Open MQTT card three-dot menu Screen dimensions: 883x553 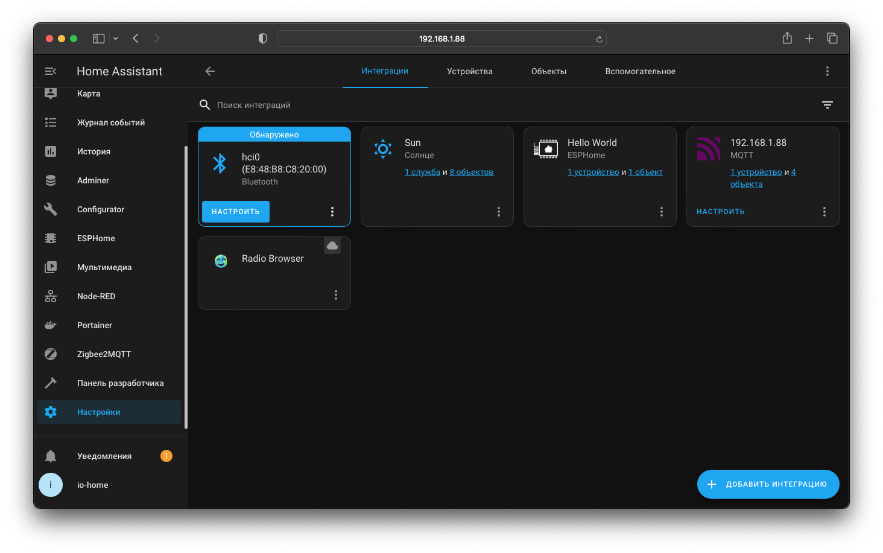pos(824,212)
